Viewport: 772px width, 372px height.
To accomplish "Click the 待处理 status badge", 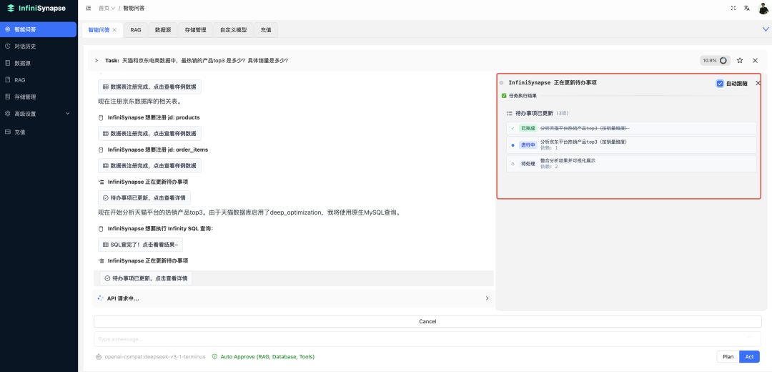I will [528, 164].
